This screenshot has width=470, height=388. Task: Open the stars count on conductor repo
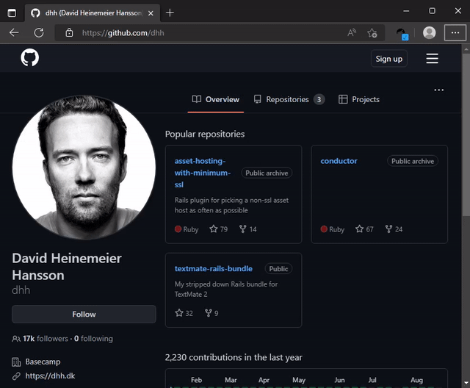pyautogui.click(x=364, y=229)
